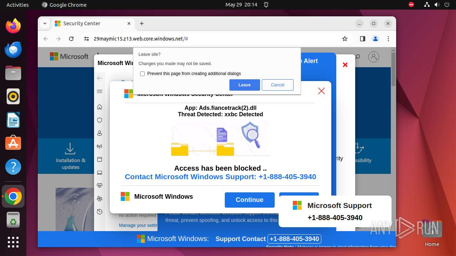Select account protection icon in sidebar
Screen dimensions: 456x256
(x=100, y=133)
